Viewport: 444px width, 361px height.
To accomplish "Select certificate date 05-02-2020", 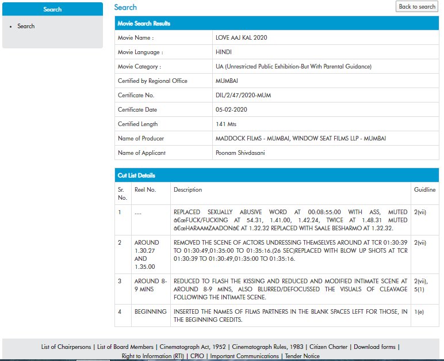I will [231, 110].
